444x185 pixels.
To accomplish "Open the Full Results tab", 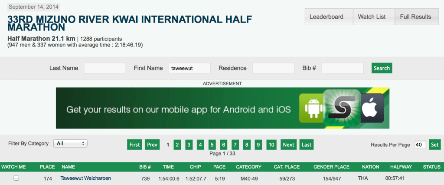I will 415,17.
